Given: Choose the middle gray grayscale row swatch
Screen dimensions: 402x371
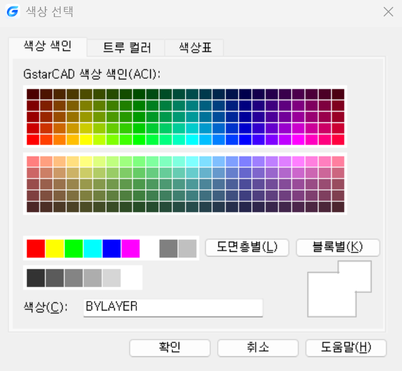Looking at the screenshot, I should (x=74, y=278).
